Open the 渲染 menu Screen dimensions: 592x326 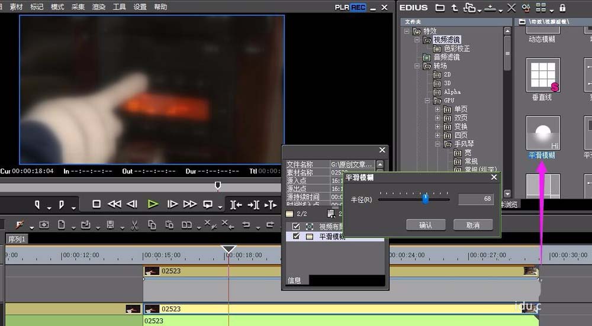coord(98,7)
